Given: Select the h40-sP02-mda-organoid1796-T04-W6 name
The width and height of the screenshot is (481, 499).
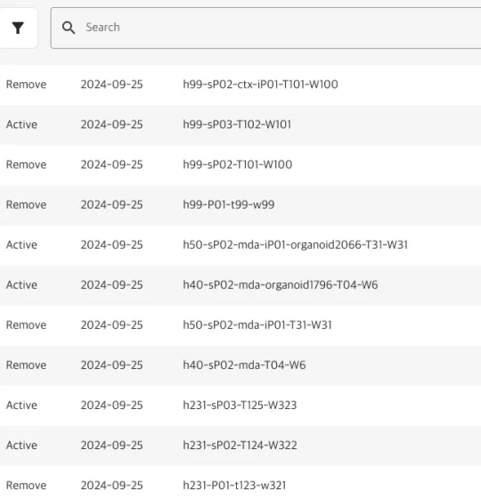Looking at the screenshot, I should point(281,285).
